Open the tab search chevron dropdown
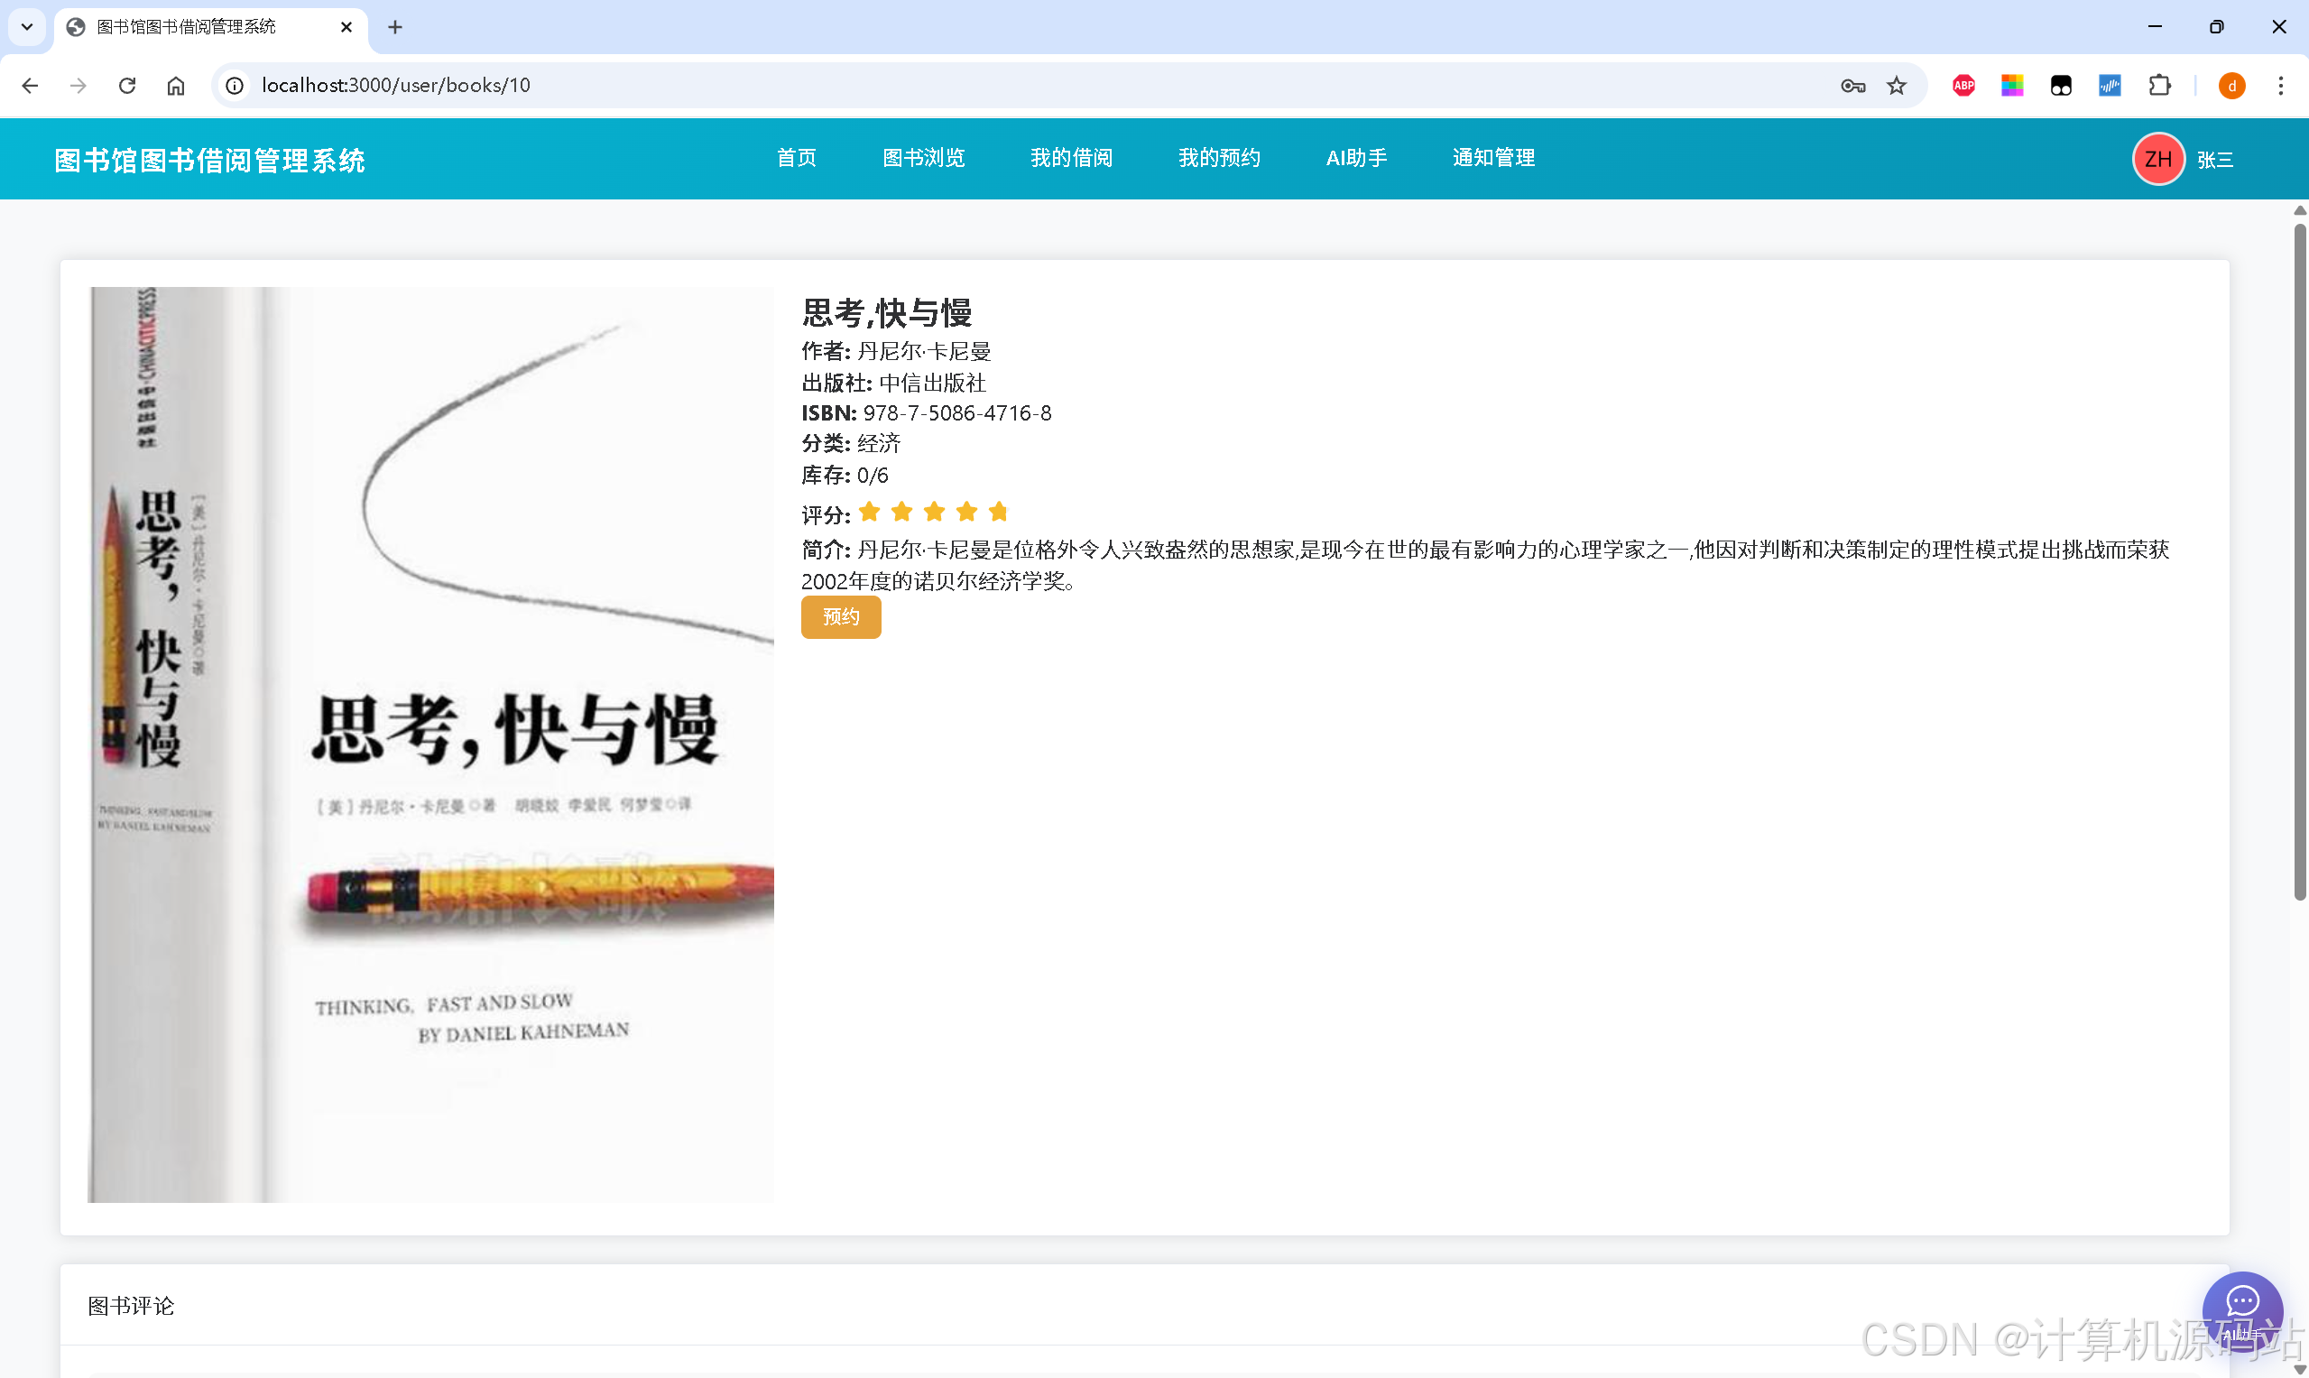Image resolution: width=2309 pixels, height=1378 pixels. click(26, 27)
